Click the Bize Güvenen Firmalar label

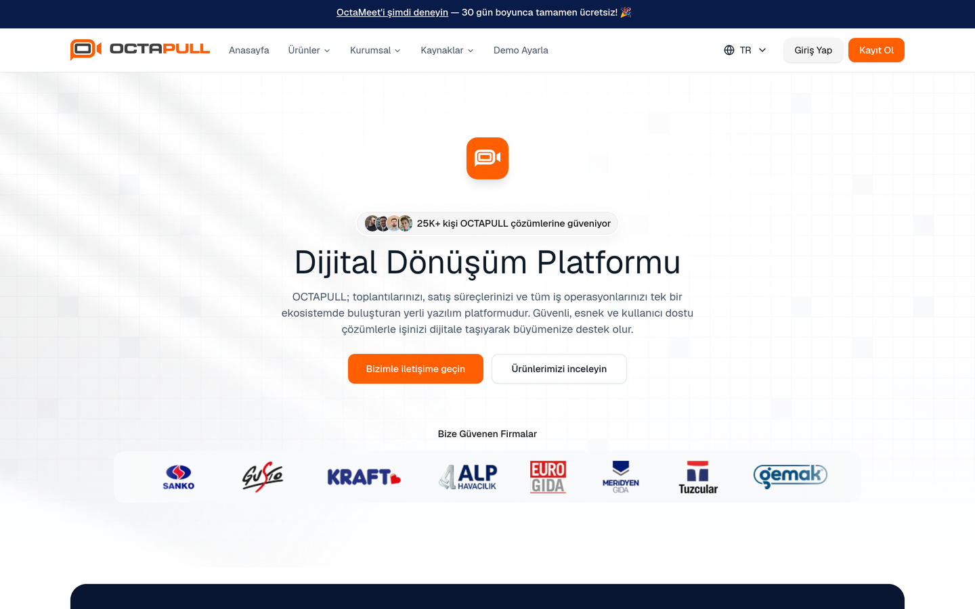tap(487, 434)
